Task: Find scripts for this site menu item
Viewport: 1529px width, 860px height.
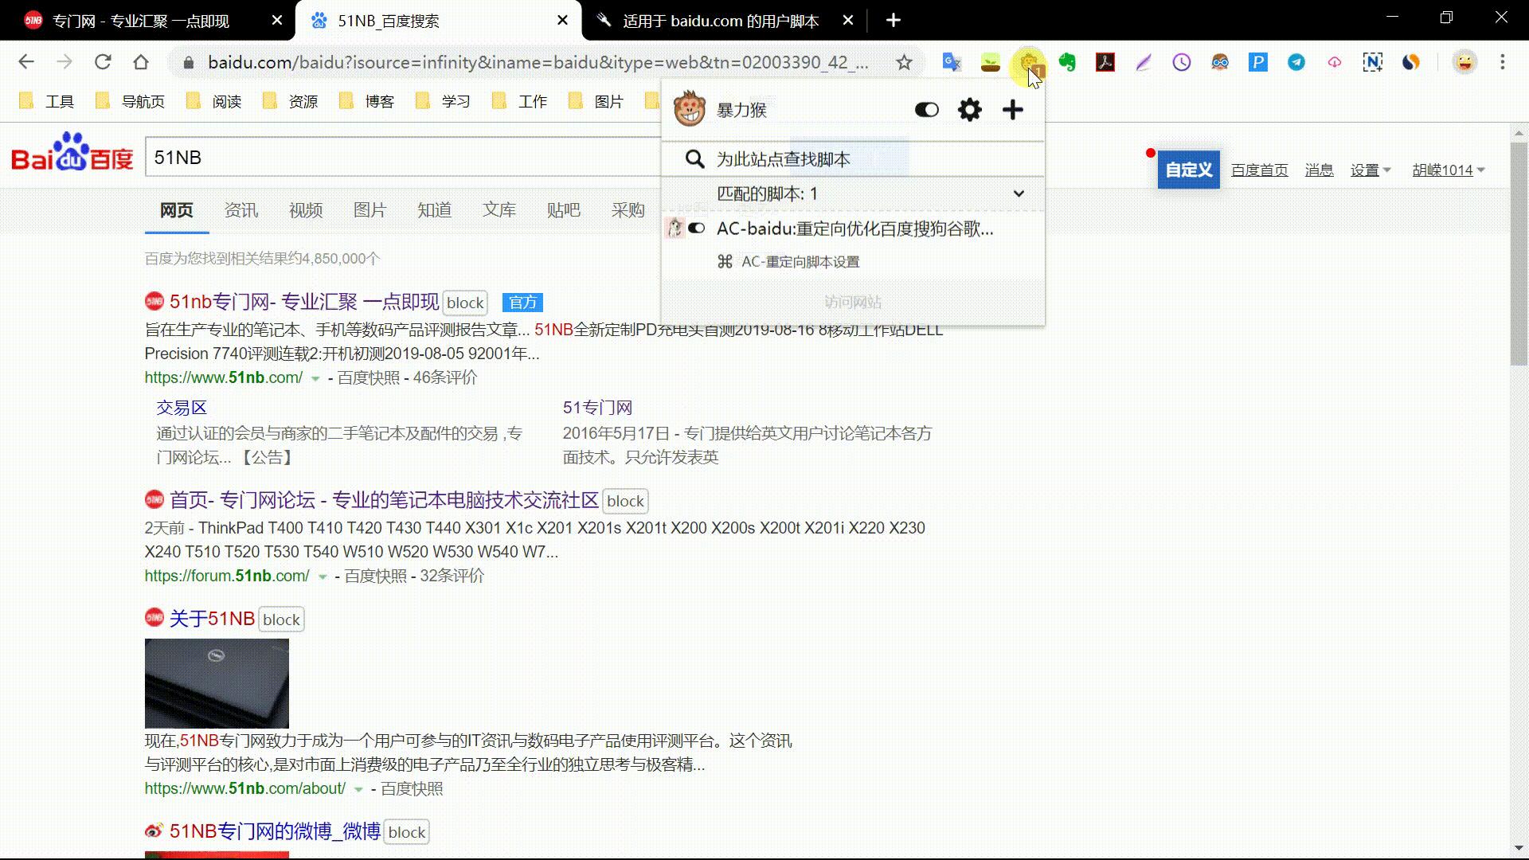Action: [x=784, y=159]
